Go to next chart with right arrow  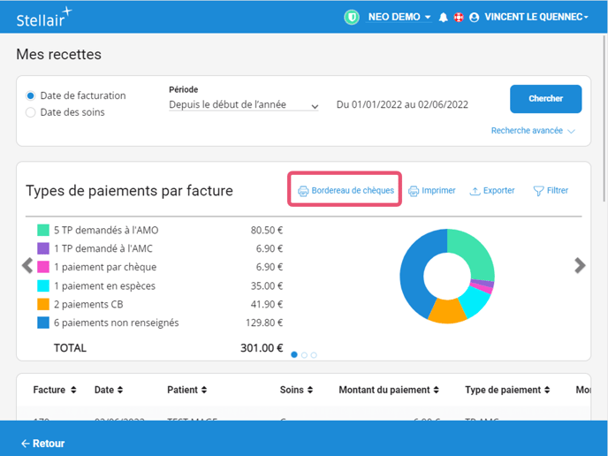pyautogui.click(x=580, y=265)
